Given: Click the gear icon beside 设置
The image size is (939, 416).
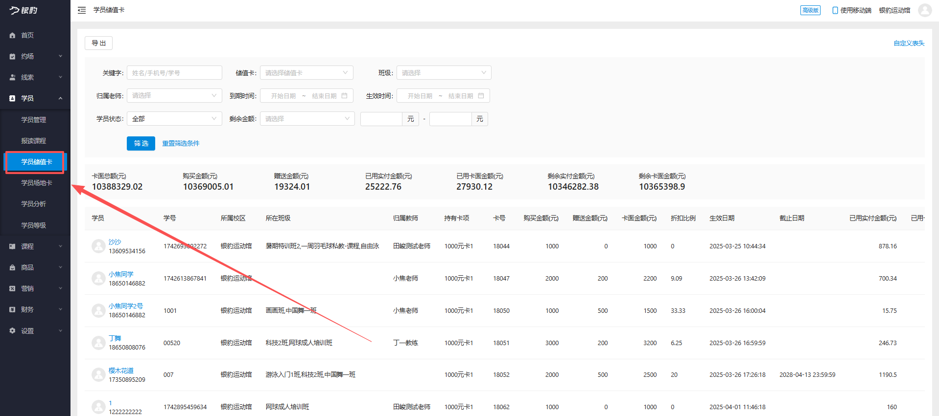Looking at the screenshot, I should 12,331.
